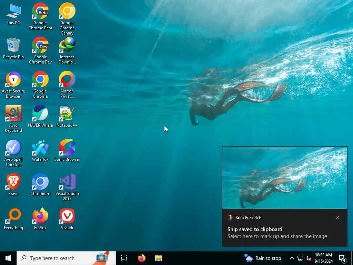Image resolution: width=353 pixels, height=265 pixels.
Task: Select Google Chrome Dev shortcut
Action: 40,50
